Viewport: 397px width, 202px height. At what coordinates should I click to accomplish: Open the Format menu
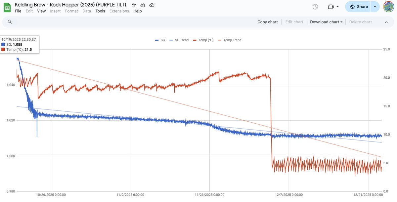(71, 11)
